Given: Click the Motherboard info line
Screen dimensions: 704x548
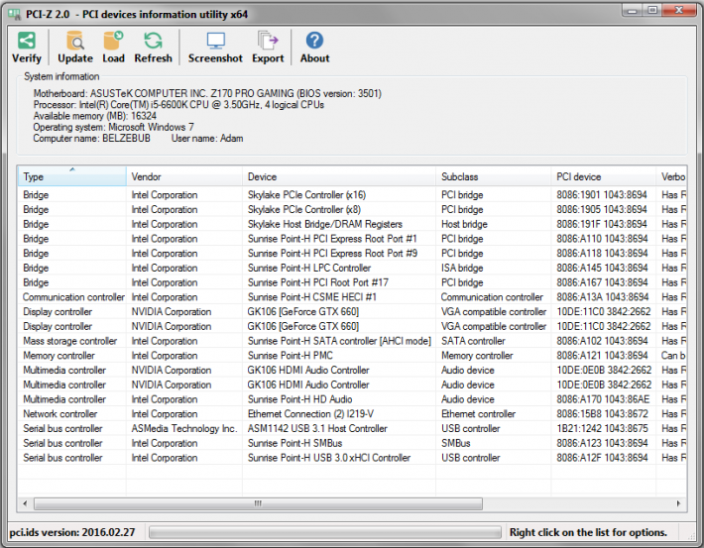Looking at the screenshot, I should click(x=207, y=93).
